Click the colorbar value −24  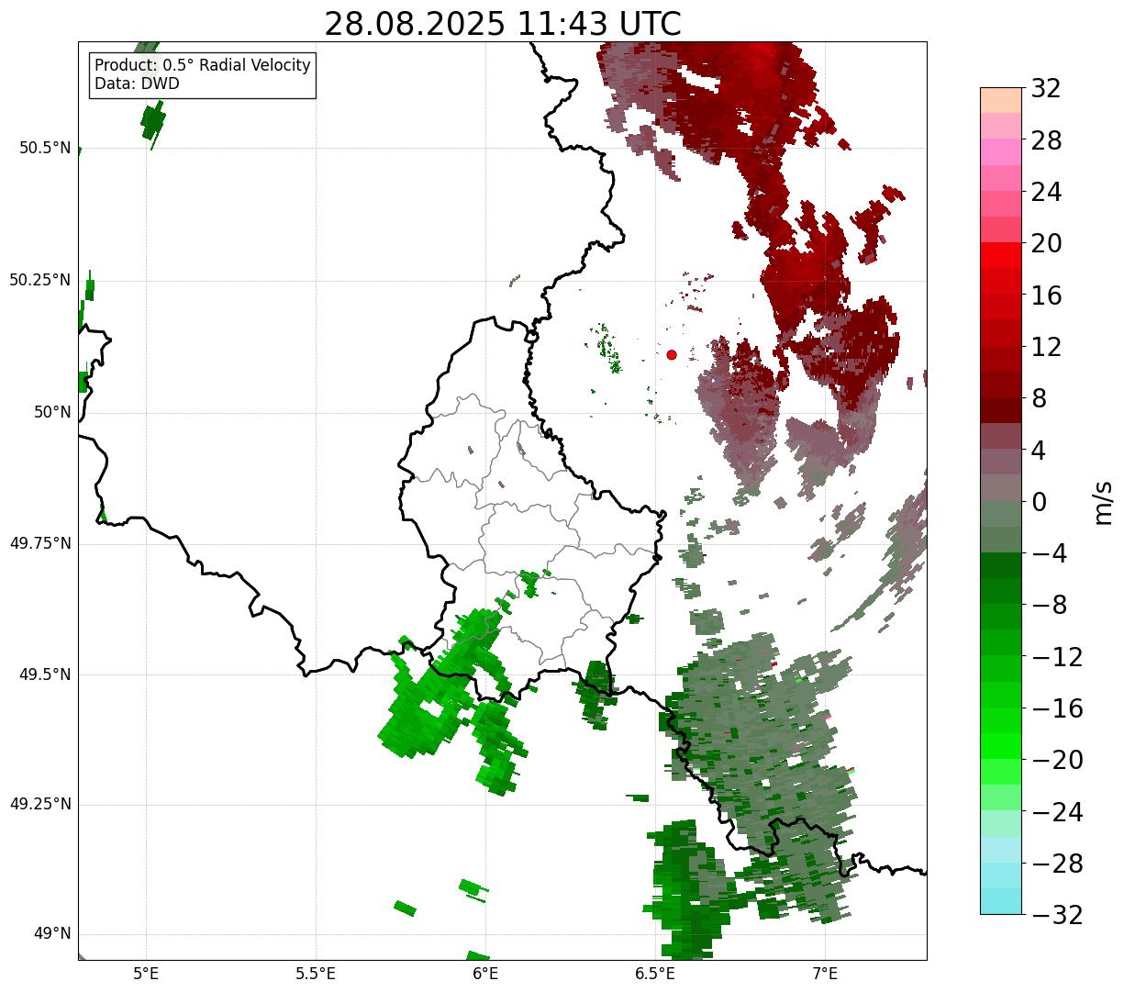1057,812
